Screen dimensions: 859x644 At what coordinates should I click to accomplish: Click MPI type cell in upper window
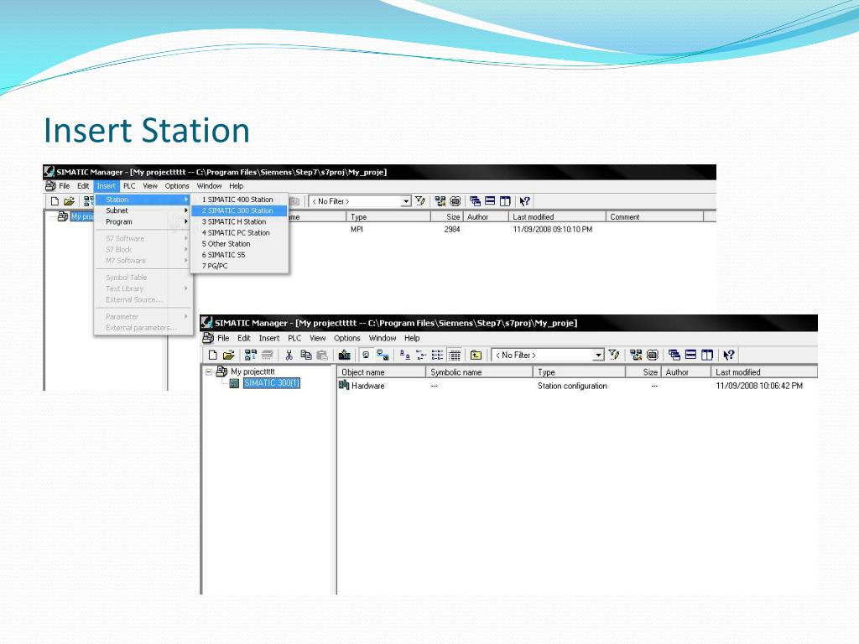357,230
